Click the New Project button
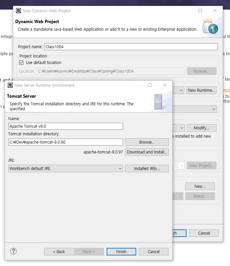This screenshot has width=230, height=266. [x=202, y=166]
